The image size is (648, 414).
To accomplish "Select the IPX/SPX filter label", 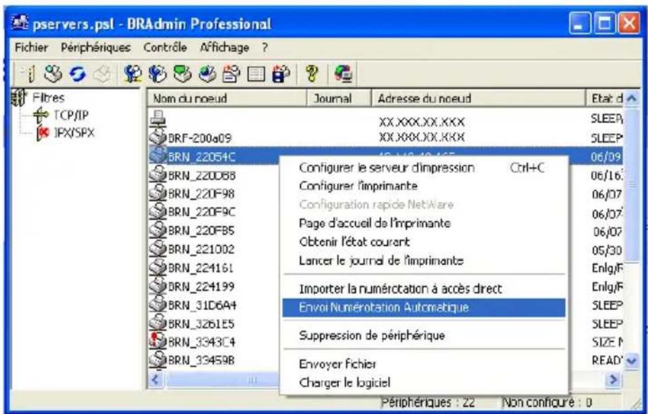I will (74, 133).
